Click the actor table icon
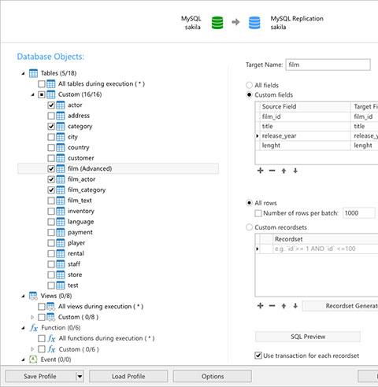Viewport: 378px width, 387px height. (x=61, y=105)
